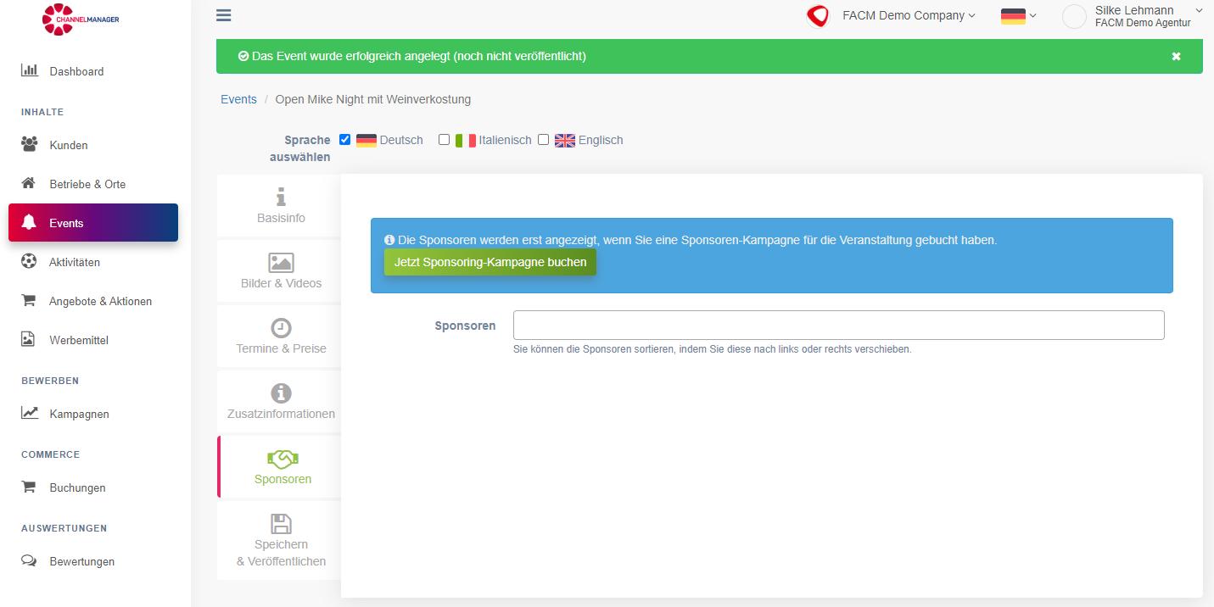Go to Werbemittel in the sidebar
The height and width of the screenshot is (607, 1214).
click(x=79, y=340)
